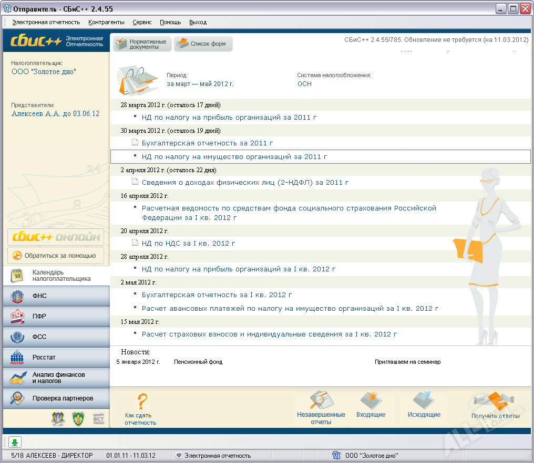Image resolution: width=534 pixels, height=463 pixels.
Task: Click Нормативные документы button
Action: click(142, 44)
